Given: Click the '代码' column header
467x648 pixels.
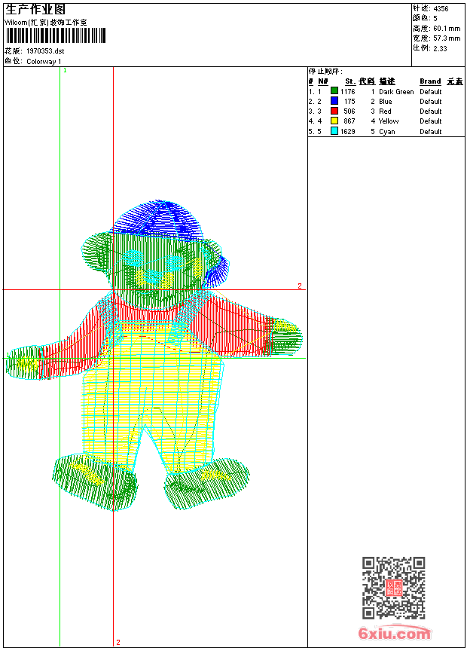Looking at the screenshot, I should [367, 81].
